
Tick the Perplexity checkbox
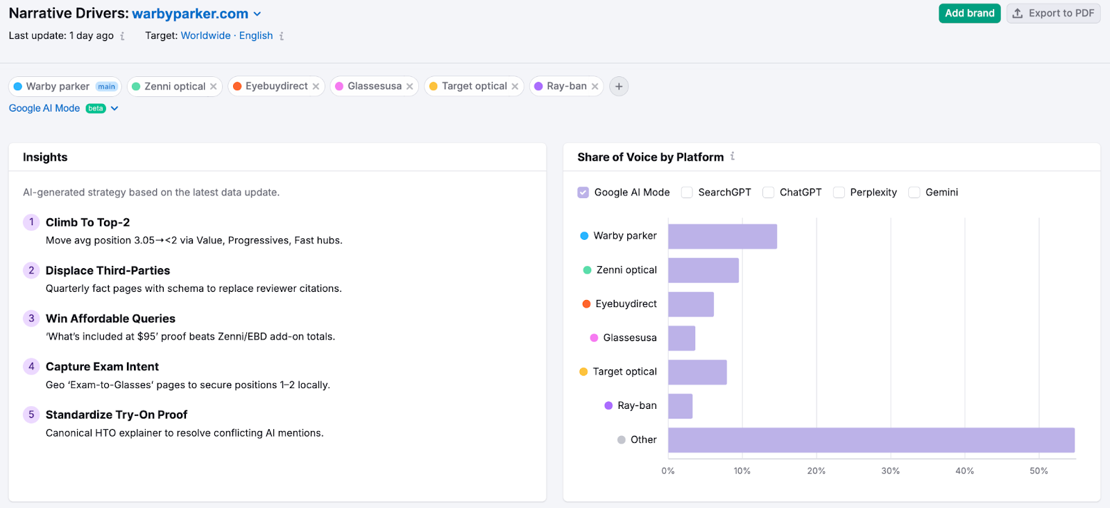(839, 193)
